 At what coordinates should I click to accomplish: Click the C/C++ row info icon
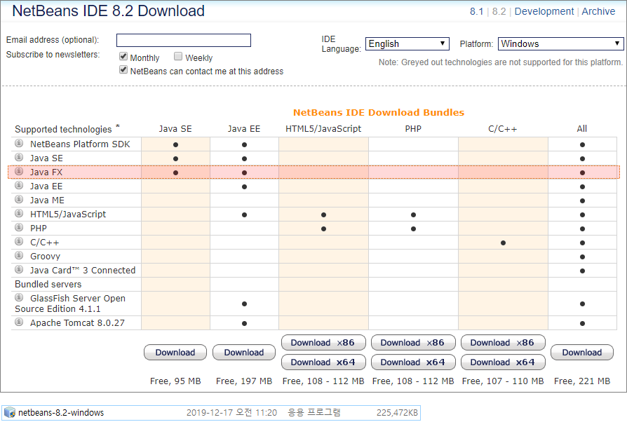coord(19,241)
